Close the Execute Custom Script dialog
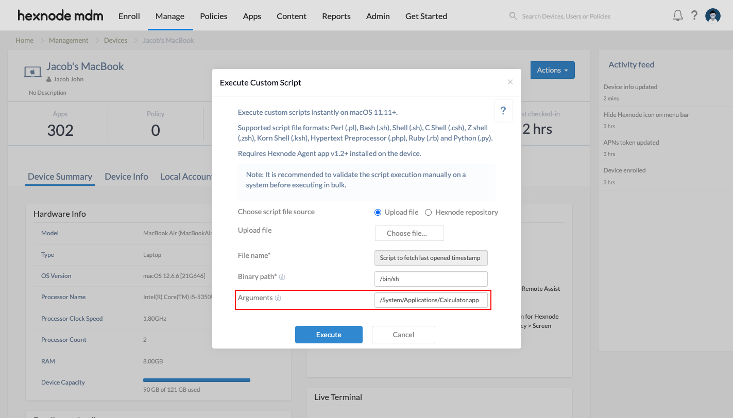This screenshot has width=733, height=418. tap(510, 82)
